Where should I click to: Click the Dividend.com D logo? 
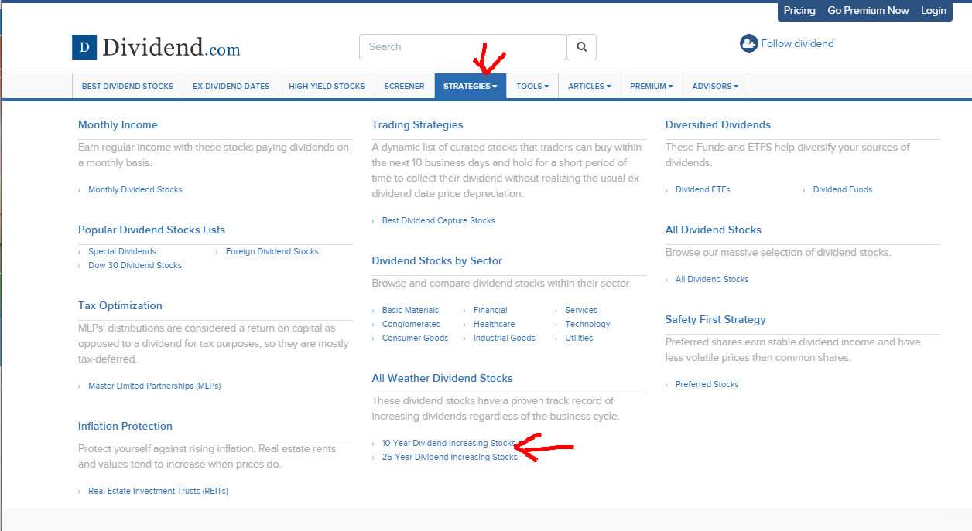pos(84,47)
